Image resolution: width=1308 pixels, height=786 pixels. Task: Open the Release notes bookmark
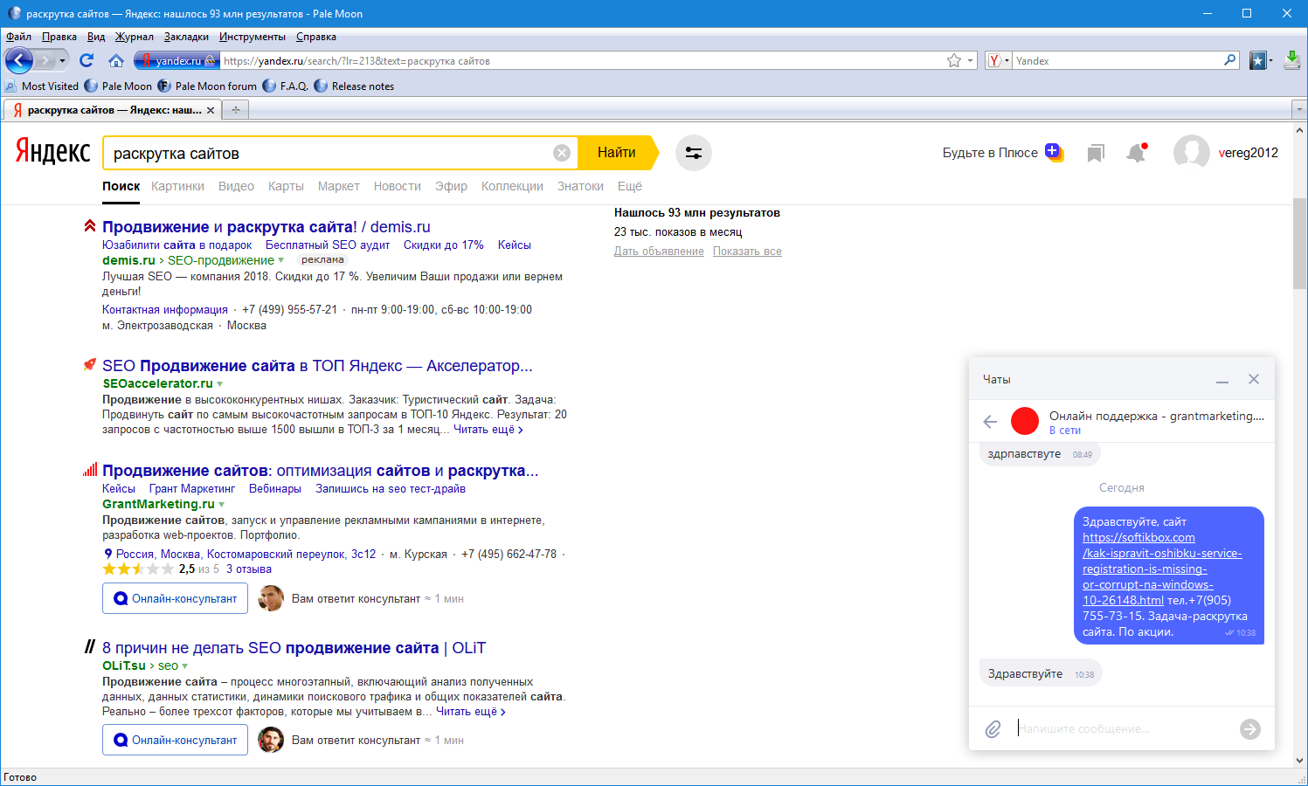pyautogui.click(x=354, y=86)
